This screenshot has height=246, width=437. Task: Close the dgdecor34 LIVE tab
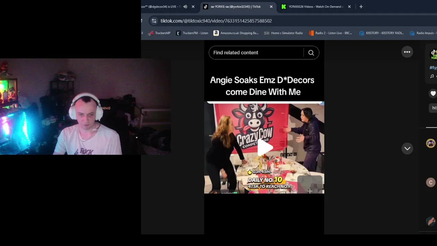pos(193,6)
